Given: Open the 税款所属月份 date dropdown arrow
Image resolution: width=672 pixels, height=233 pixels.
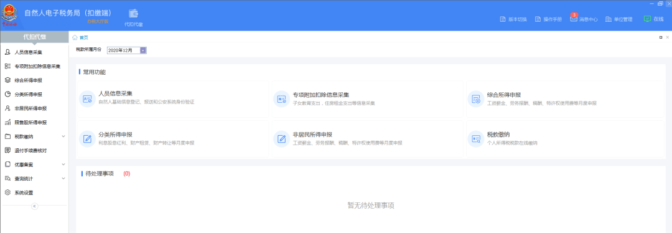Looking at the screenshot, I should [x=143, y=50].
